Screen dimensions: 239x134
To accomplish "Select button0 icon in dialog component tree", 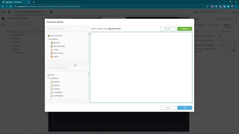I will point(52,82).
